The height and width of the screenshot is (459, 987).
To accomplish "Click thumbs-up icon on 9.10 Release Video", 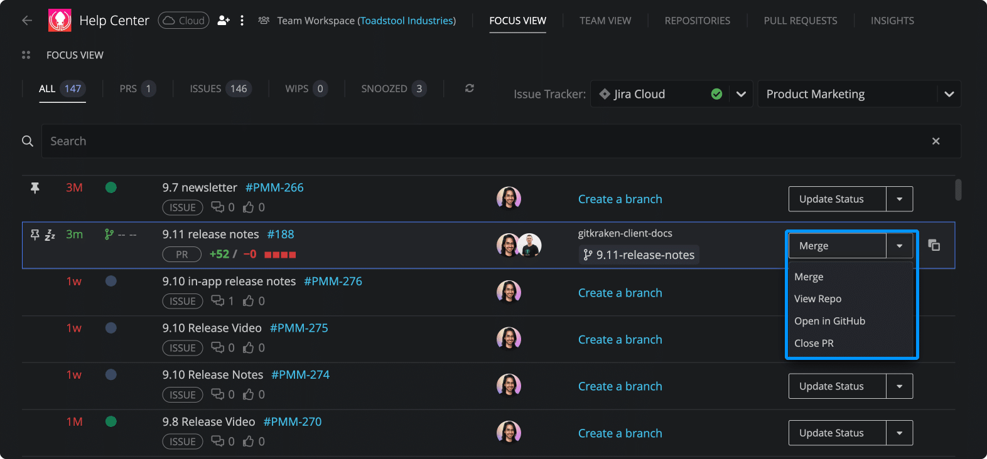I will pyautogui.click(x=249, y=347).
